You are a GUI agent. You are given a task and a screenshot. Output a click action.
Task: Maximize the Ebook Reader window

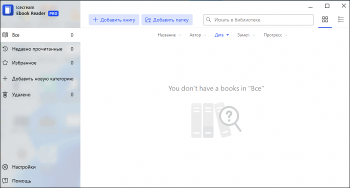(327, 6)
